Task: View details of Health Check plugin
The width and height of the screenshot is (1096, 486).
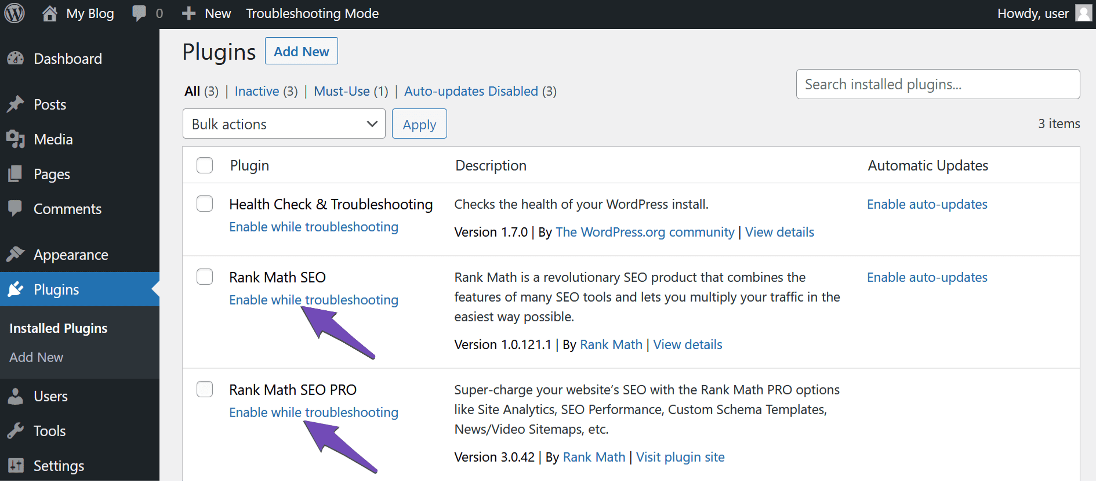Action: pyautogui.click(x=779, y=232)
